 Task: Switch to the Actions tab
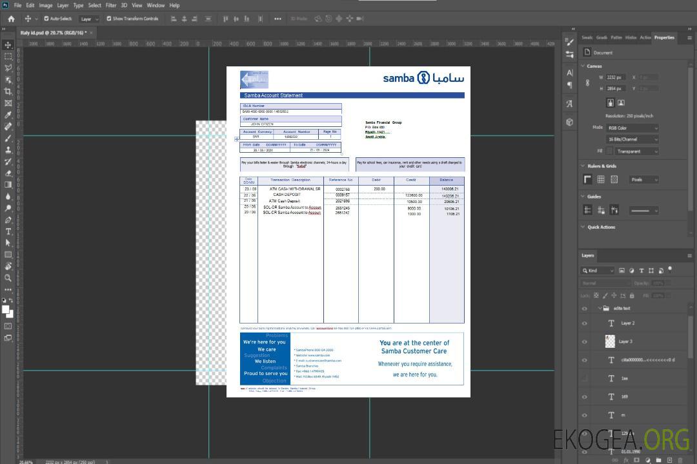[645, 38]
